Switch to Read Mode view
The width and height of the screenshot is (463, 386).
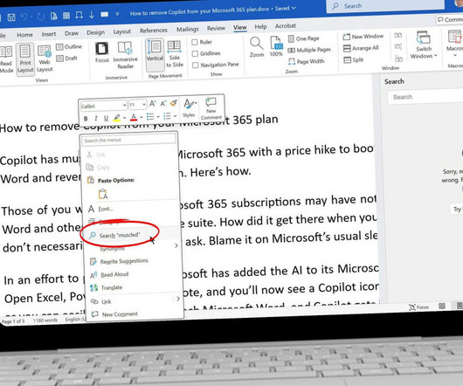[6, 59]
